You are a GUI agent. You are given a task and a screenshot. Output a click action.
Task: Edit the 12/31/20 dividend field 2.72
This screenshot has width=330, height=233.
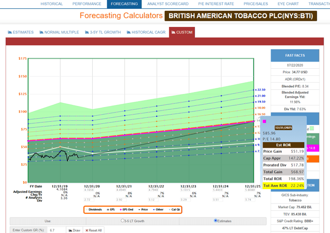(89, 200)
